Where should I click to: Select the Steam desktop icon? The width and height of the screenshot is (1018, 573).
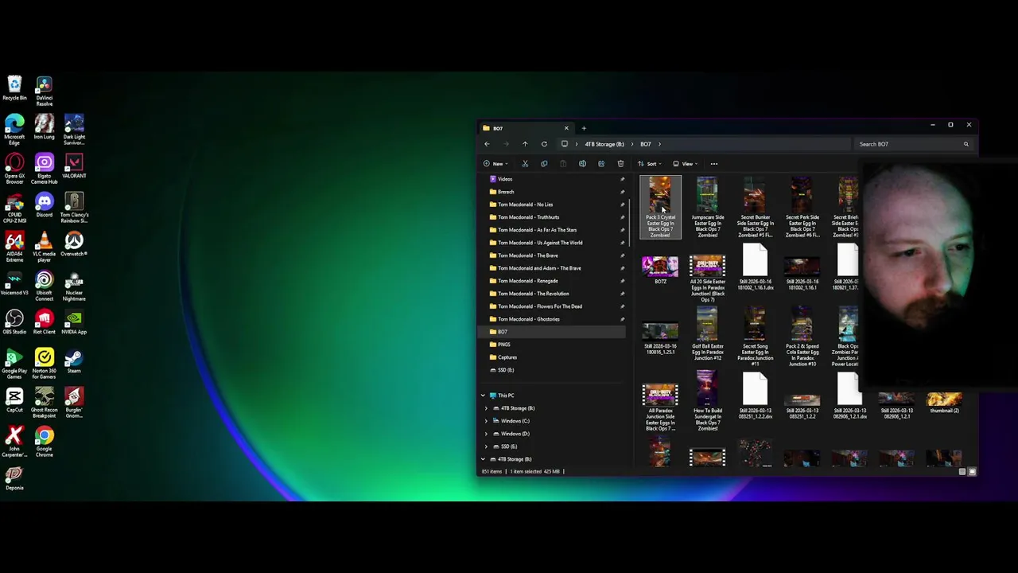[x=74, y=361]
